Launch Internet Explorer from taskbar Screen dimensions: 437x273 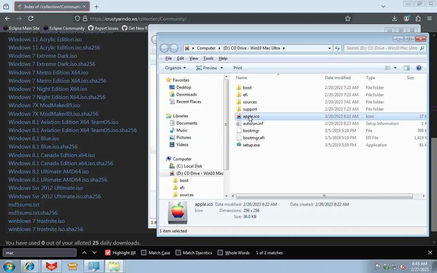(x=30, y=266)
